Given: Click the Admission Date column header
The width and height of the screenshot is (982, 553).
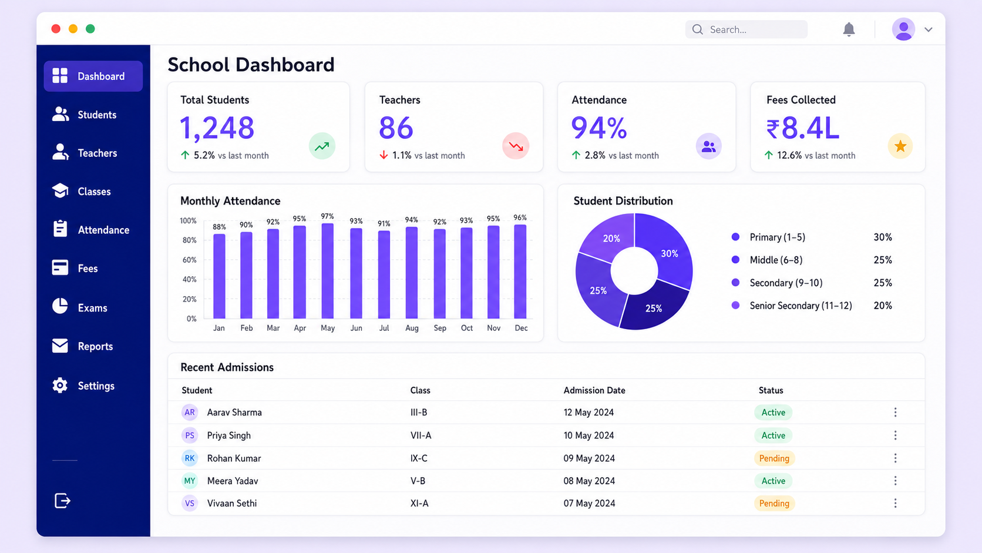Looking at the screenshot, I should (594, 390).
